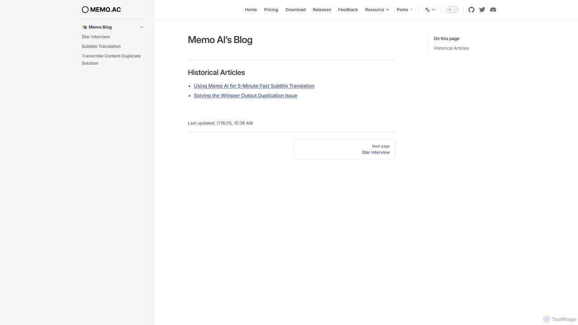Open the Discord icon link

[x=493, y=9]
